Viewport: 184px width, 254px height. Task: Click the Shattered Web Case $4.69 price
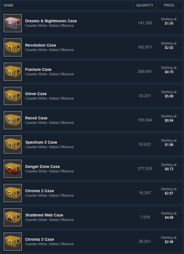click(169, 218)
